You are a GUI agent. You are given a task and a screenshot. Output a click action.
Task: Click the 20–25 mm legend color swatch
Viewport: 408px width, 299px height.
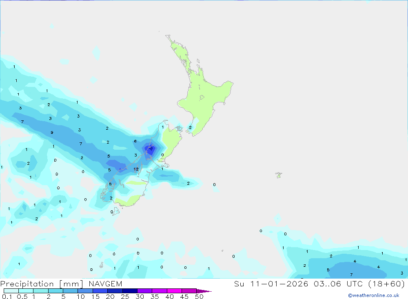[115, 291]
